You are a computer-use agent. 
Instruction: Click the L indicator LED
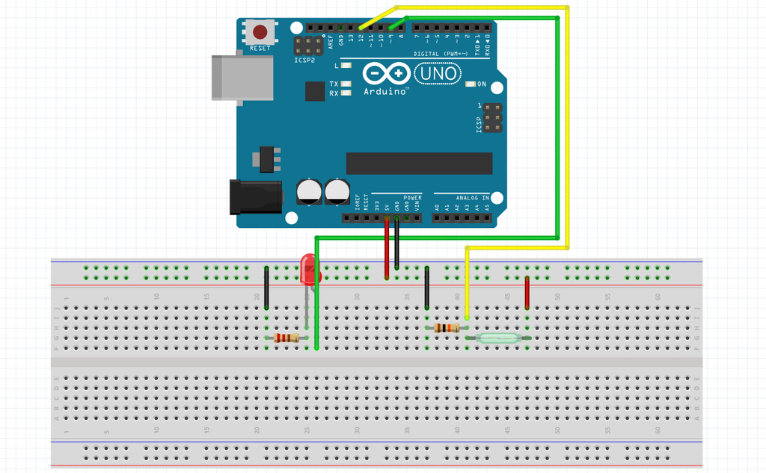(x=346, y=66)
